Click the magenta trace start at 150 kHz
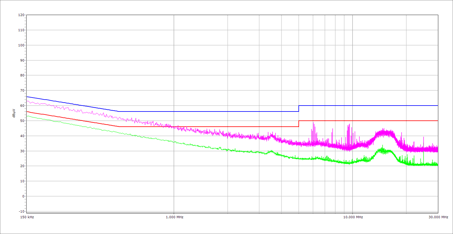The image size is (453, 234). tap(27, 101)
